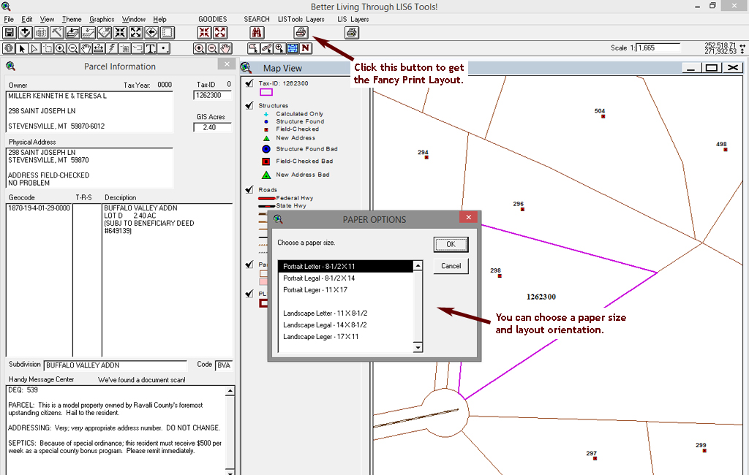Select the Identify tool
Image resolution: width=749 pixels, height=475 pixels.
9,48
